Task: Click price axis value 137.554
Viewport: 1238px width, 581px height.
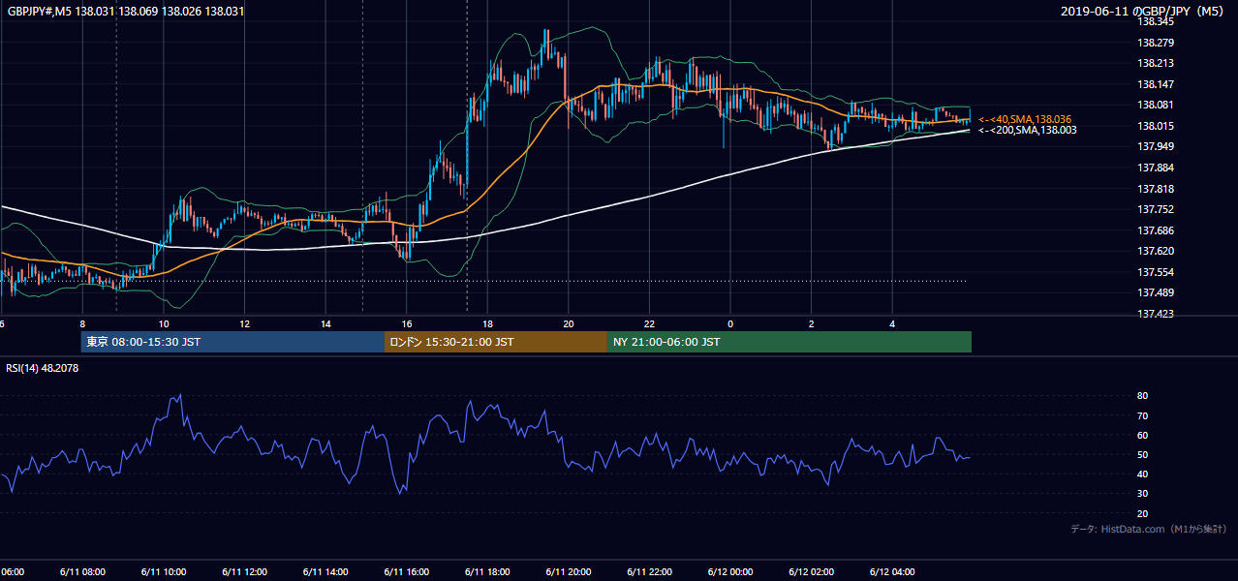Action: click(1156, 272)
